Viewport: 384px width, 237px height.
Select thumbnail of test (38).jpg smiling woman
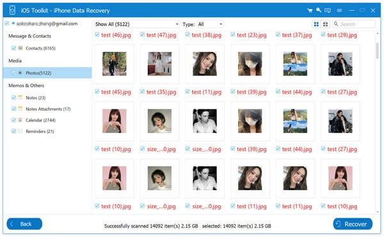[205, 63]
